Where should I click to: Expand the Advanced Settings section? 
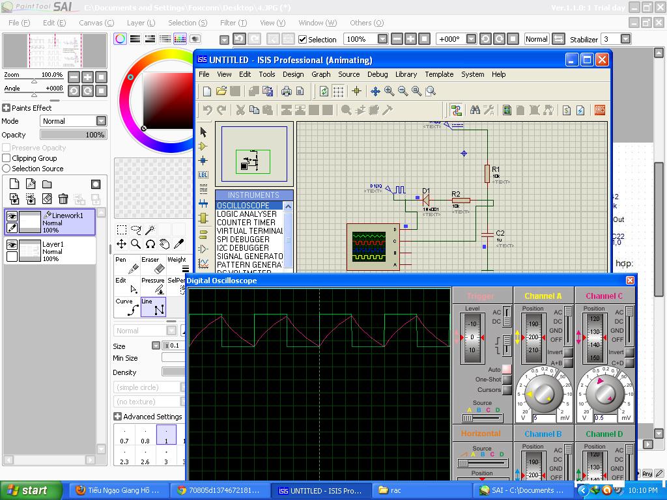coord(118,417)
